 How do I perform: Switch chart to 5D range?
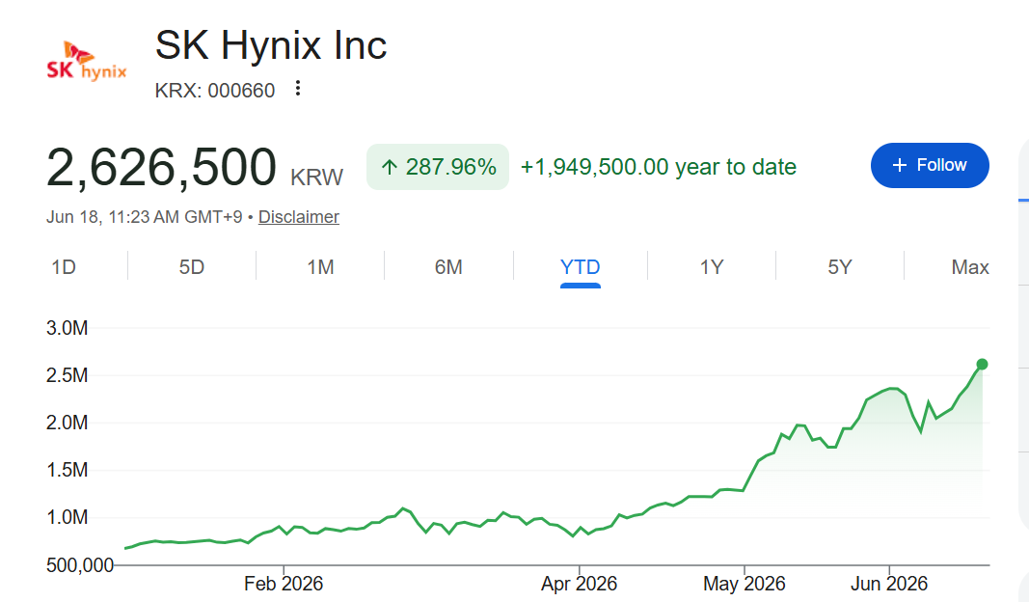tap(192, 267)
